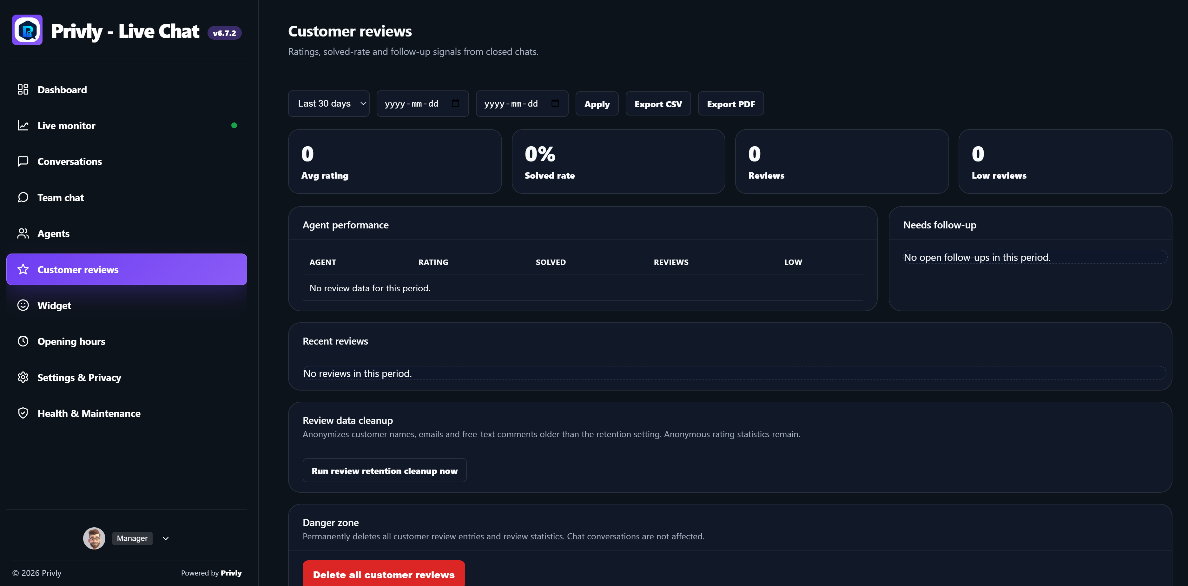Image resolution: width=1188 pixels, height=586 pixels.
Task: Click the Reviews count stat card
Action: click(x=841, y=161)
